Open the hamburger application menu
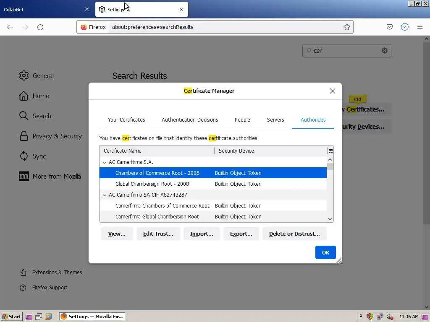Viewport: 430px width, 322px height. [x=420, y=27]
